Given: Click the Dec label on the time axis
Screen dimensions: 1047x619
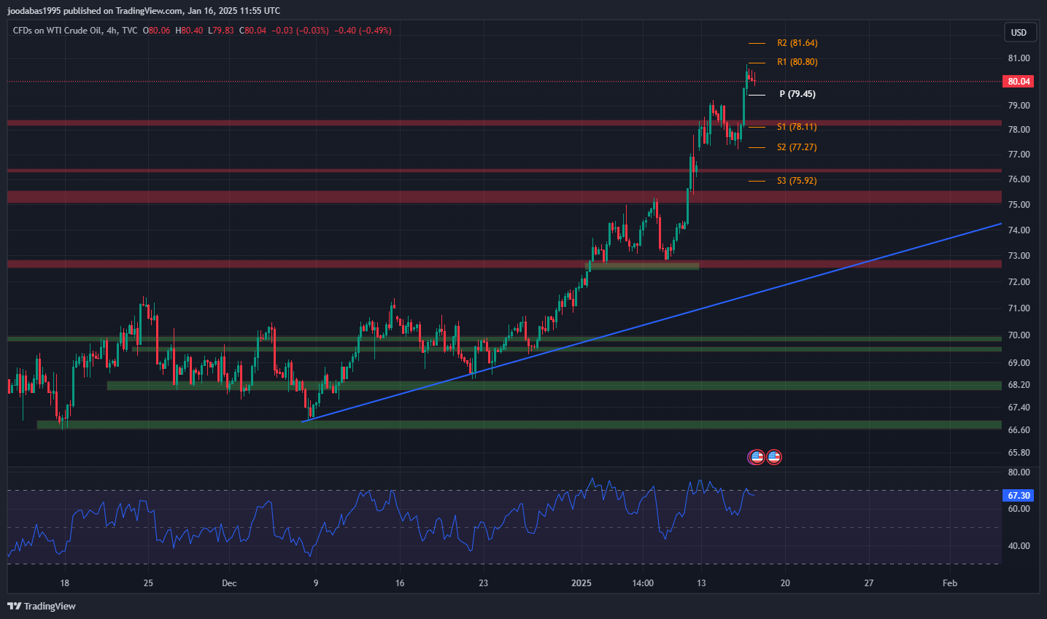Looking at the screenshot, I should (229, 583).
